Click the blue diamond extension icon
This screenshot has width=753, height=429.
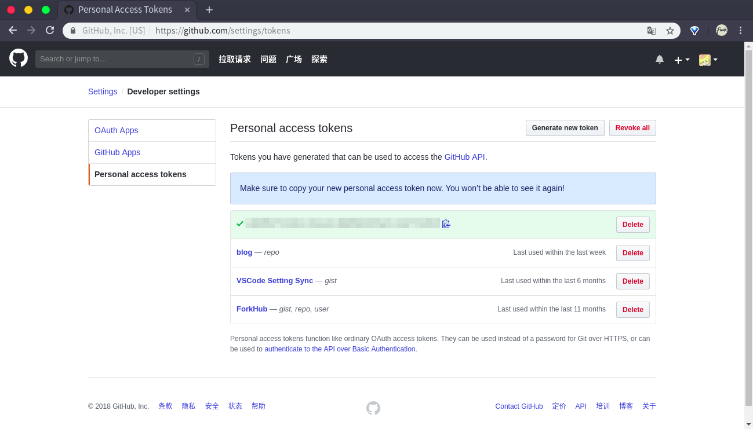[x=694, y=31]
